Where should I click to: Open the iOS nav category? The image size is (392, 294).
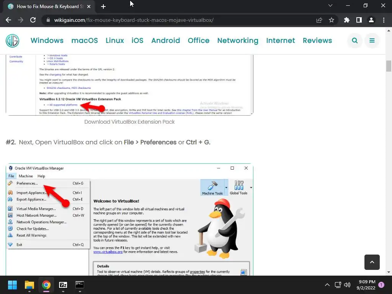[137, 41]
